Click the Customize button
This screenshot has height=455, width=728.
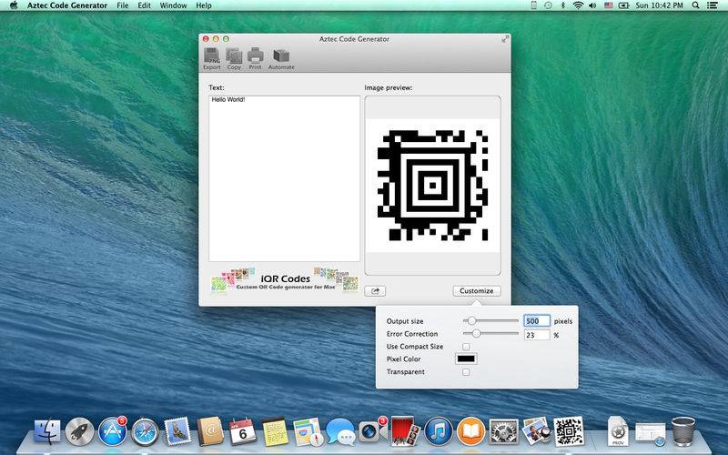[476, 291]
